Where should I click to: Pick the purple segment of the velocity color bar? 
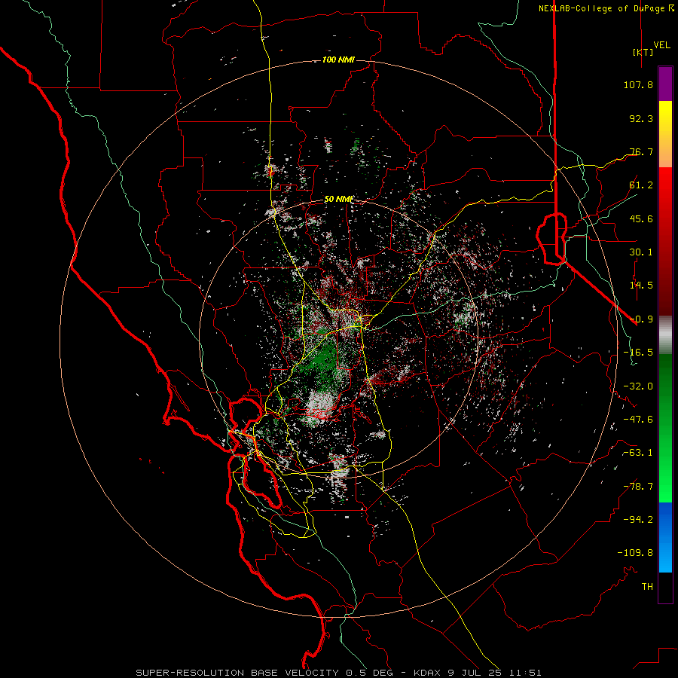pyautogui.click(x=665, y=84)
